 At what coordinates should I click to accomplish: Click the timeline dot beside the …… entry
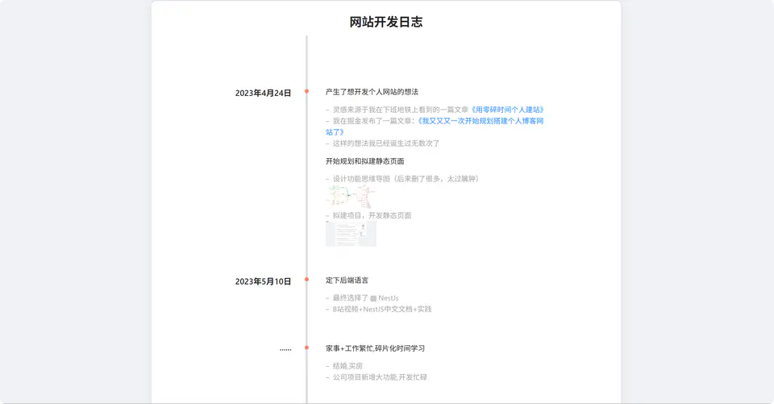306,348
